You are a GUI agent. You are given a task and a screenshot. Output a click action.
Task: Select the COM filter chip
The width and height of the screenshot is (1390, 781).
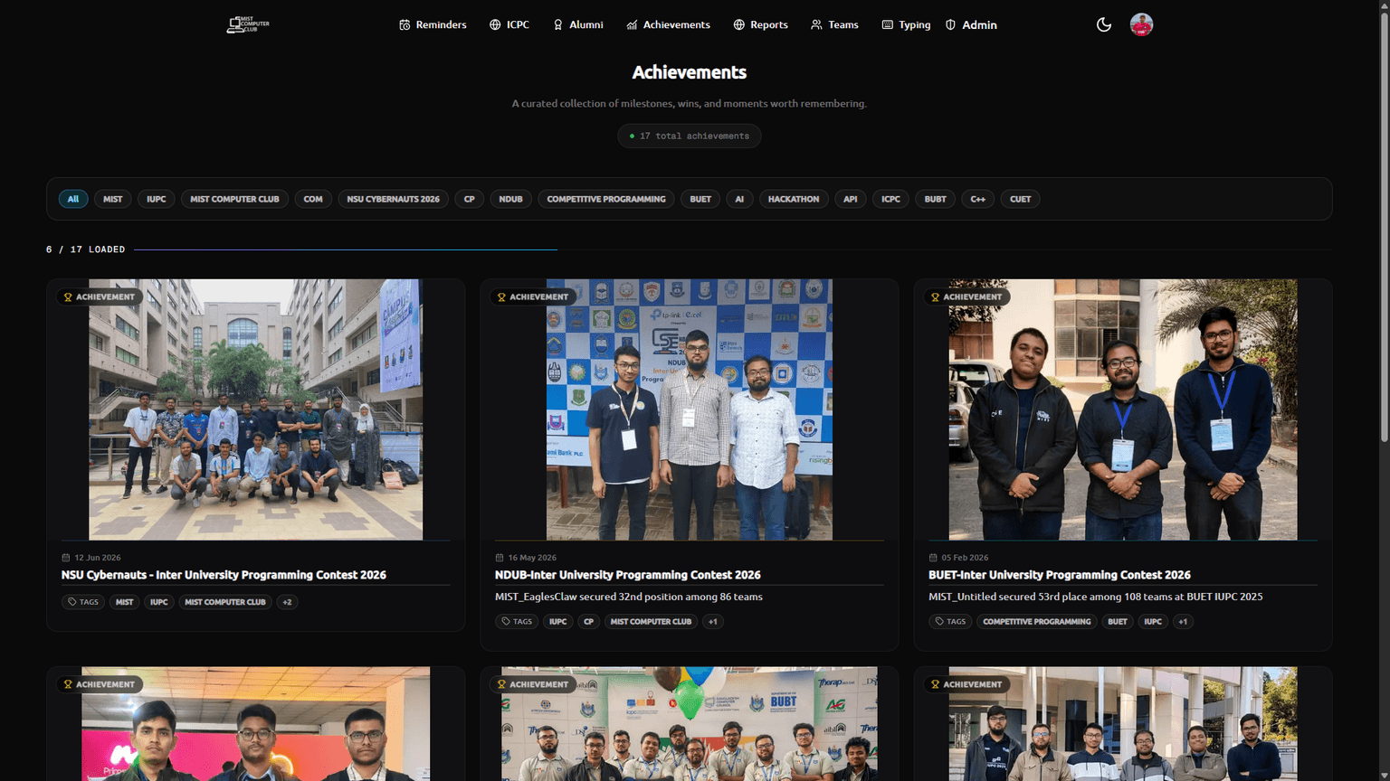[313, 199]
